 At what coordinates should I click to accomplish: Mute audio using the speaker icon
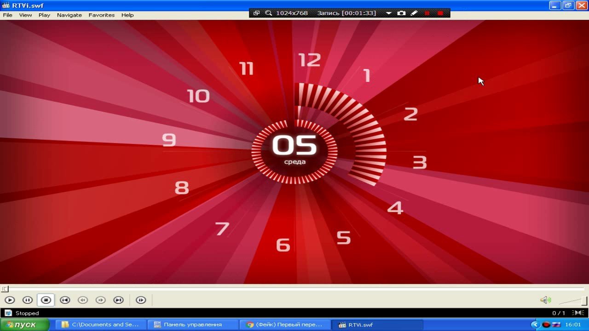[545, 300]
